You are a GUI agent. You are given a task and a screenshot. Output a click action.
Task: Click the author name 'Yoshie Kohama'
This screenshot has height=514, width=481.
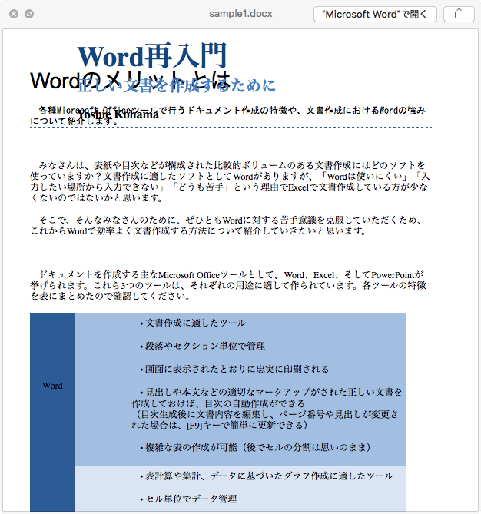tap(118, 114)
